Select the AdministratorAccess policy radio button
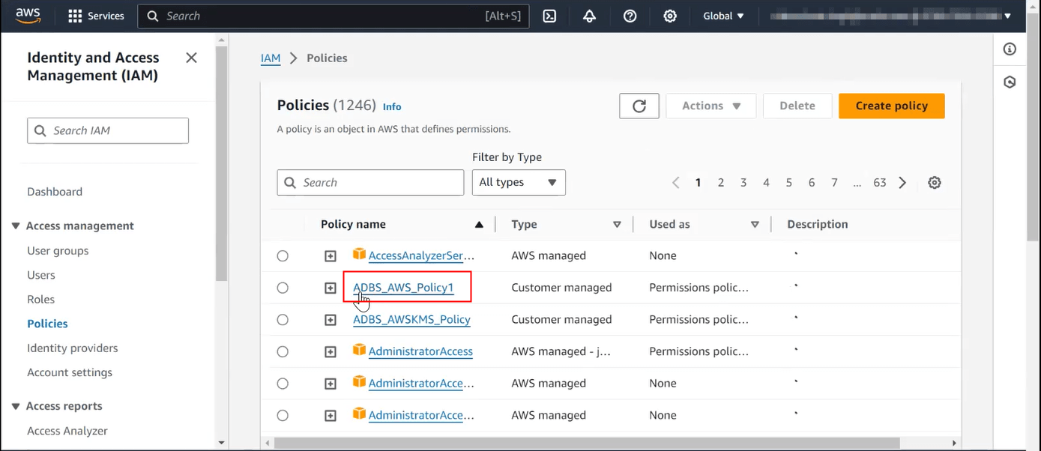This screenshot has height=451, width=1041. pyautogui.click(x=283, y=351)
